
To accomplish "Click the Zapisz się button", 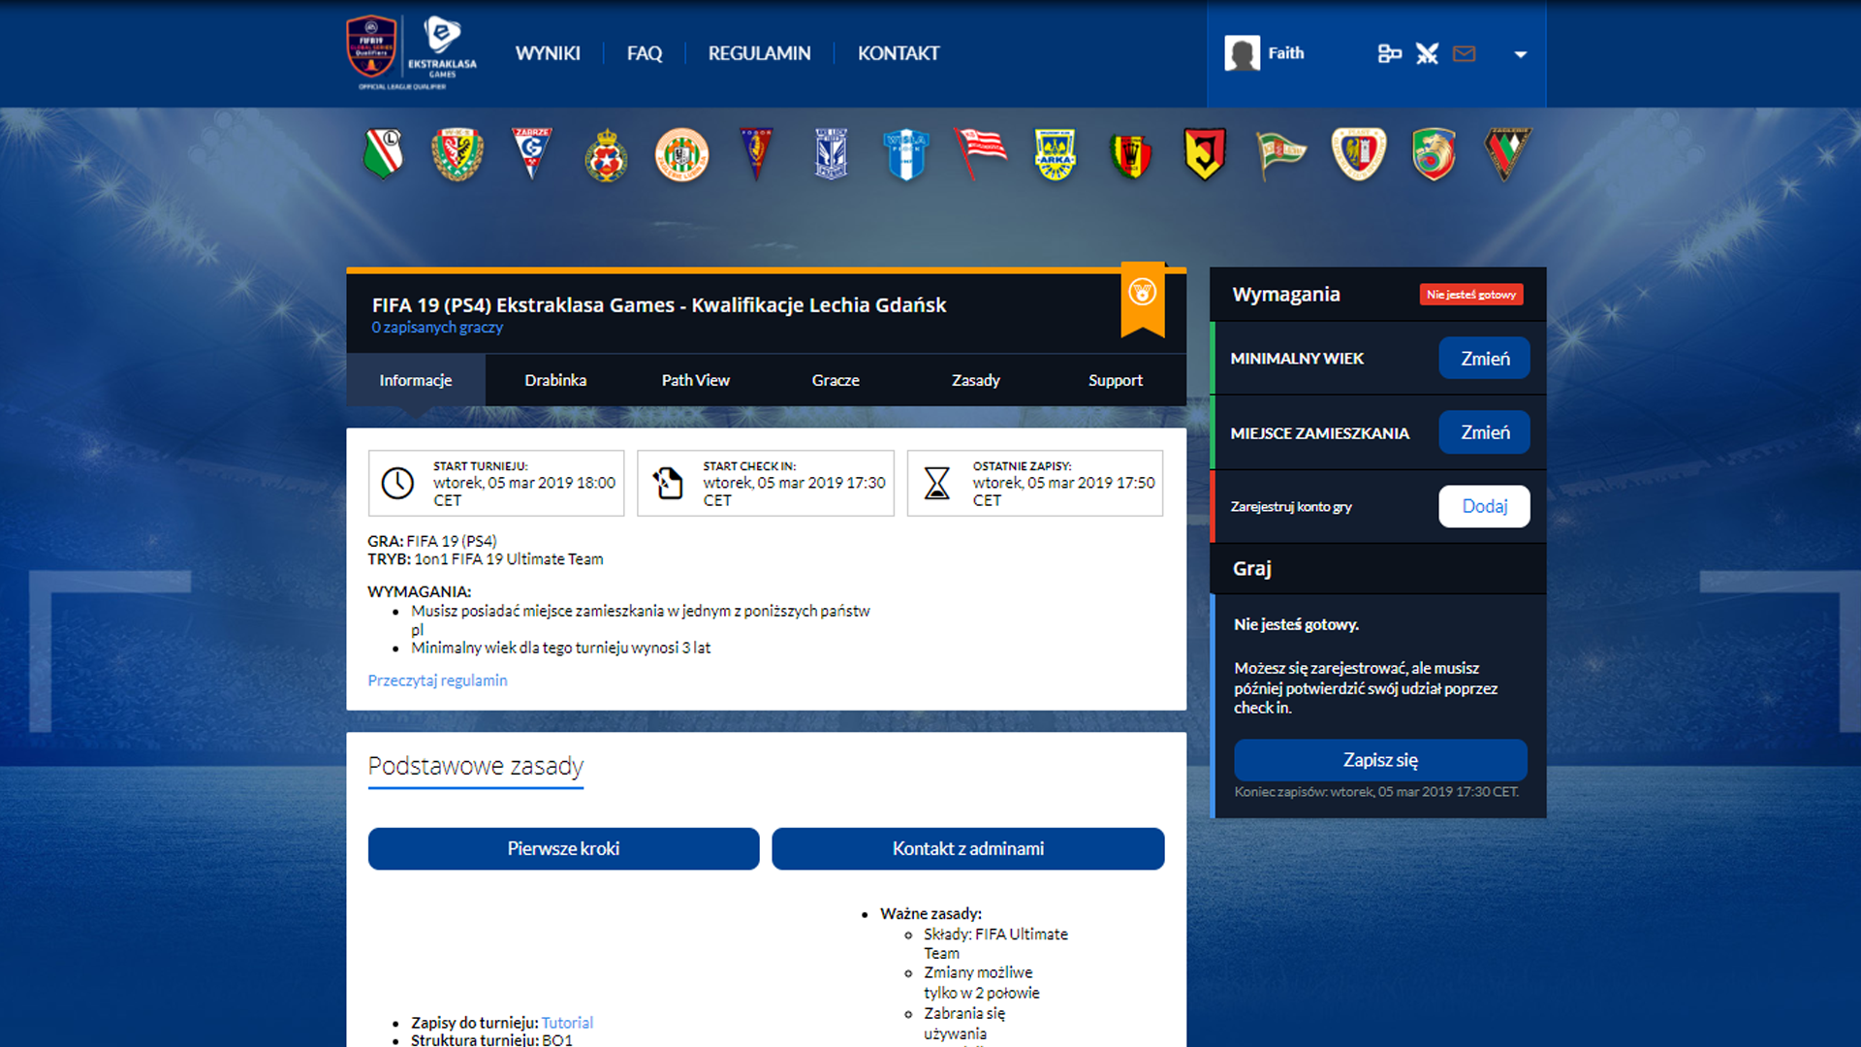I will (1380, 760).
